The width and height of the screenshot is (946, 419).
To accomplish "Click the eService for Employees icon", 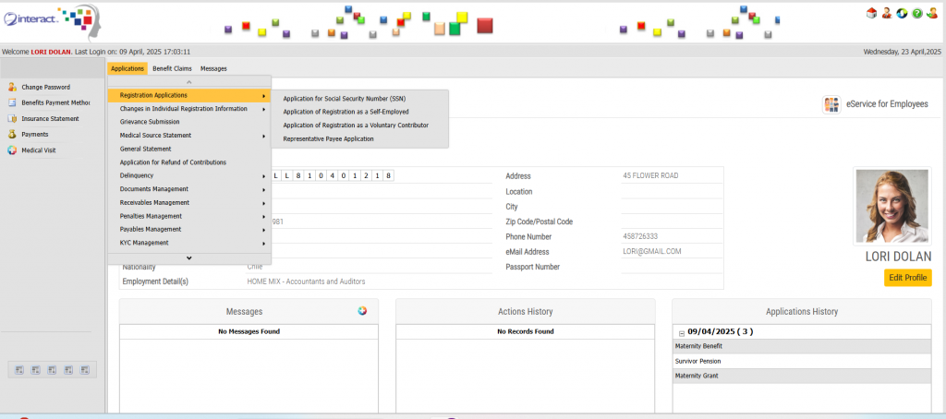I will point(831,104).
